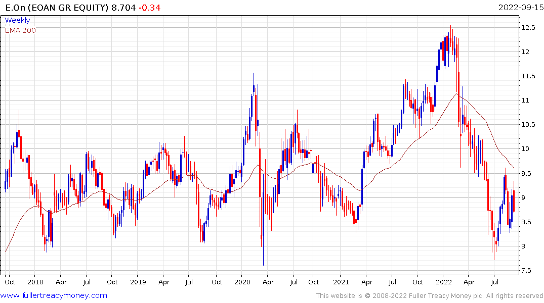This screenshot has height=303, width=544.
Task: Click the 7.5 price axis label
Action: click(x=526, y=271)
